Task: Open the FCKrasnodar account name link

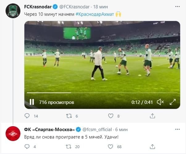Action: click(x=38, y=7)
